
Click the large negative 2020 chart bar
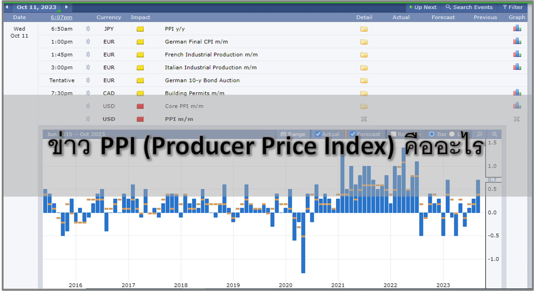tap(303, 243)
